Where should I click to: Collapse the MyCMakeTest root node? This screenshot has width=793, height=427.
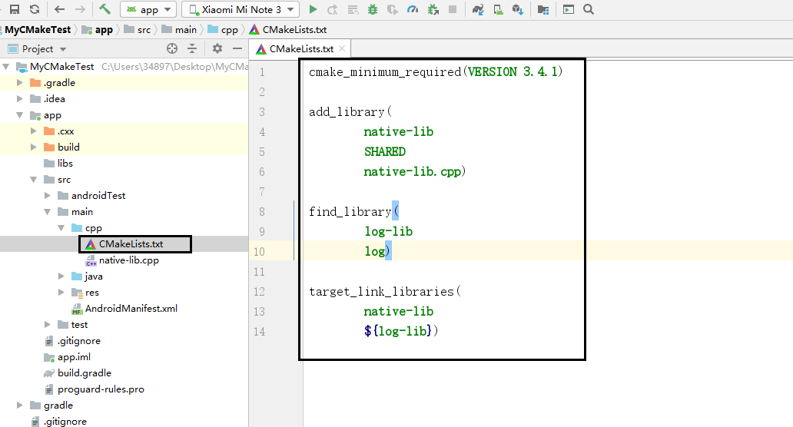click(6, 66)
